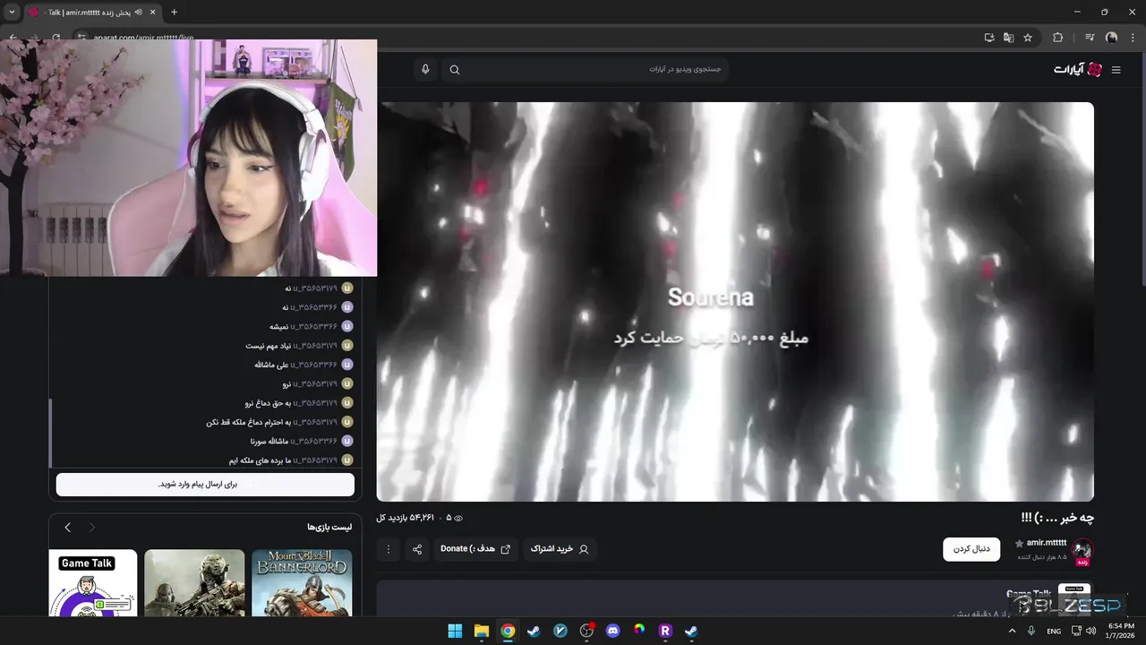Image resolution: width=1146 pixels, height=645 pixels.
Task: Reload the page
Action: 56,38
